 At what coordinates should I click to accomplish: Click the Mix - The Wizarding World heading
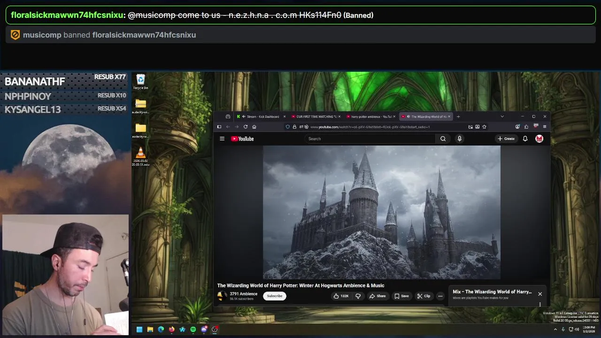point(492,292)
